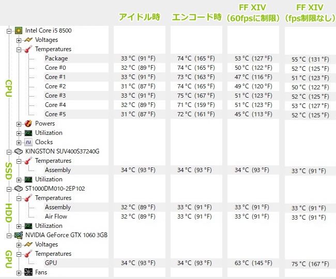The image size is (336, 279).
Task: Click Air Flow idle value 32 °C (89 °F)
Action: pos(138,216)
